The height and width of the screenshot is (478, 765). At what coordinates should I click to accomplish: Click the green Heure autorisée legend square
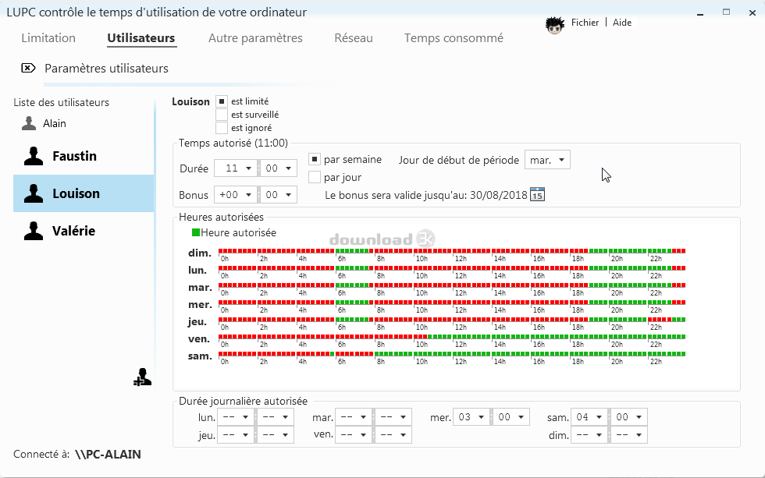pos(196,233)
